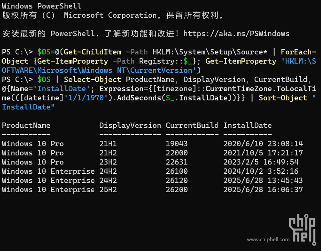Viewport: 321px width, 251px height.
Task: Click the 'Microsoft Corporation' copyright text
Action: coord(110,15)
